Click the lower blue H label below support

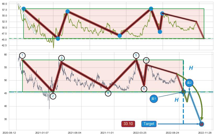click(x=177, y=100)
